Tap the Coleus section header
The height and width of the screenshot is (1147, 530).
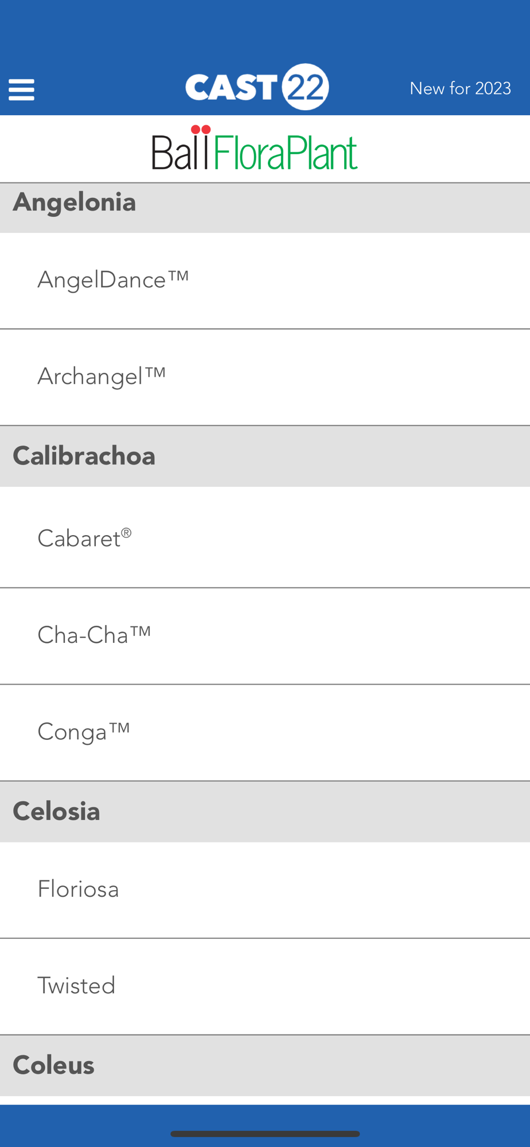coord(265,1066)
